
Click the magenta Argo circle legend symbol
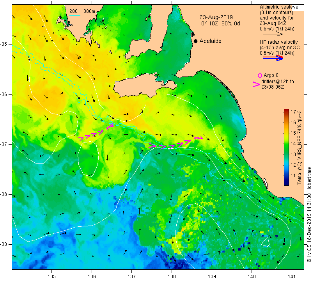pyautogui.click(x=260, y=75)
